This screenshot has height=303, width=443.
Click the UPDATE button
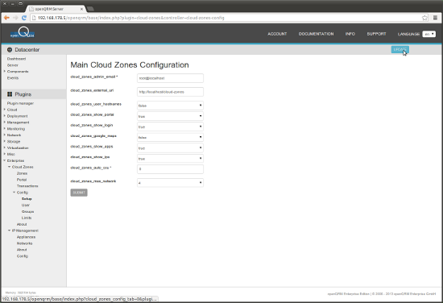pos(400,49)
